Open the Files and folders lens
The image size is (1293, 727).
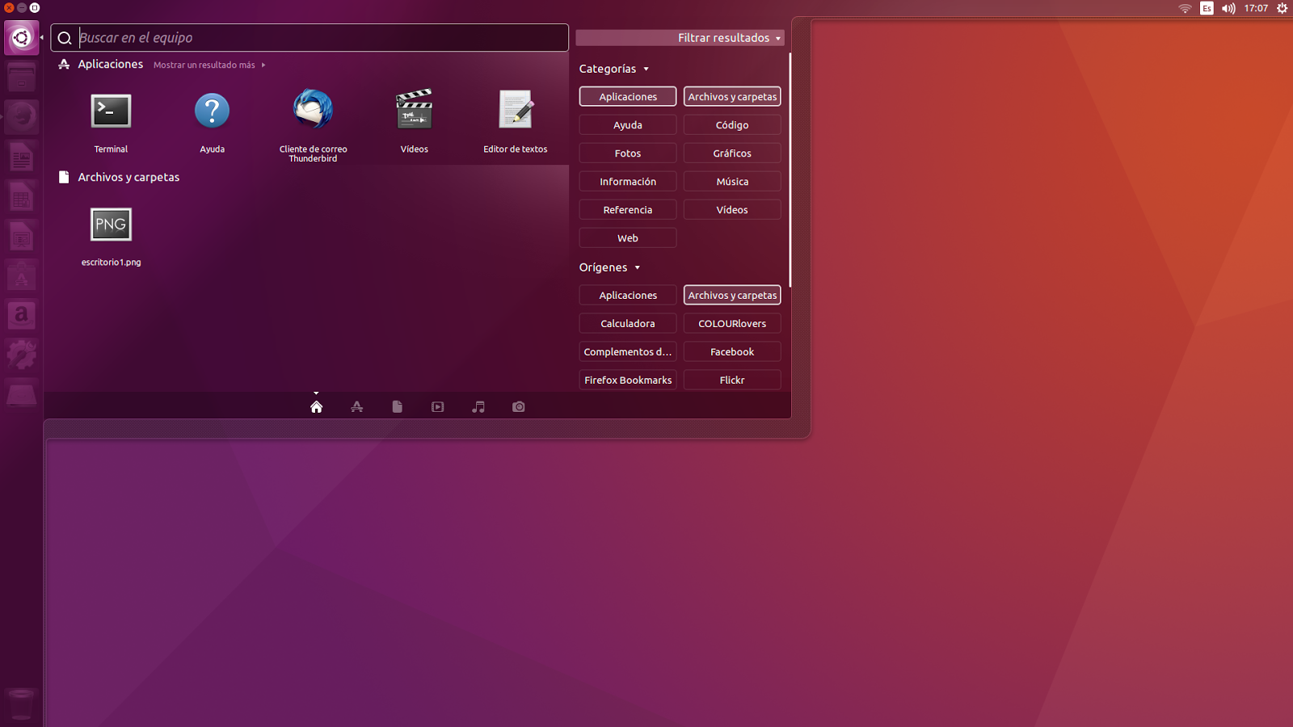tap(397, 406)
